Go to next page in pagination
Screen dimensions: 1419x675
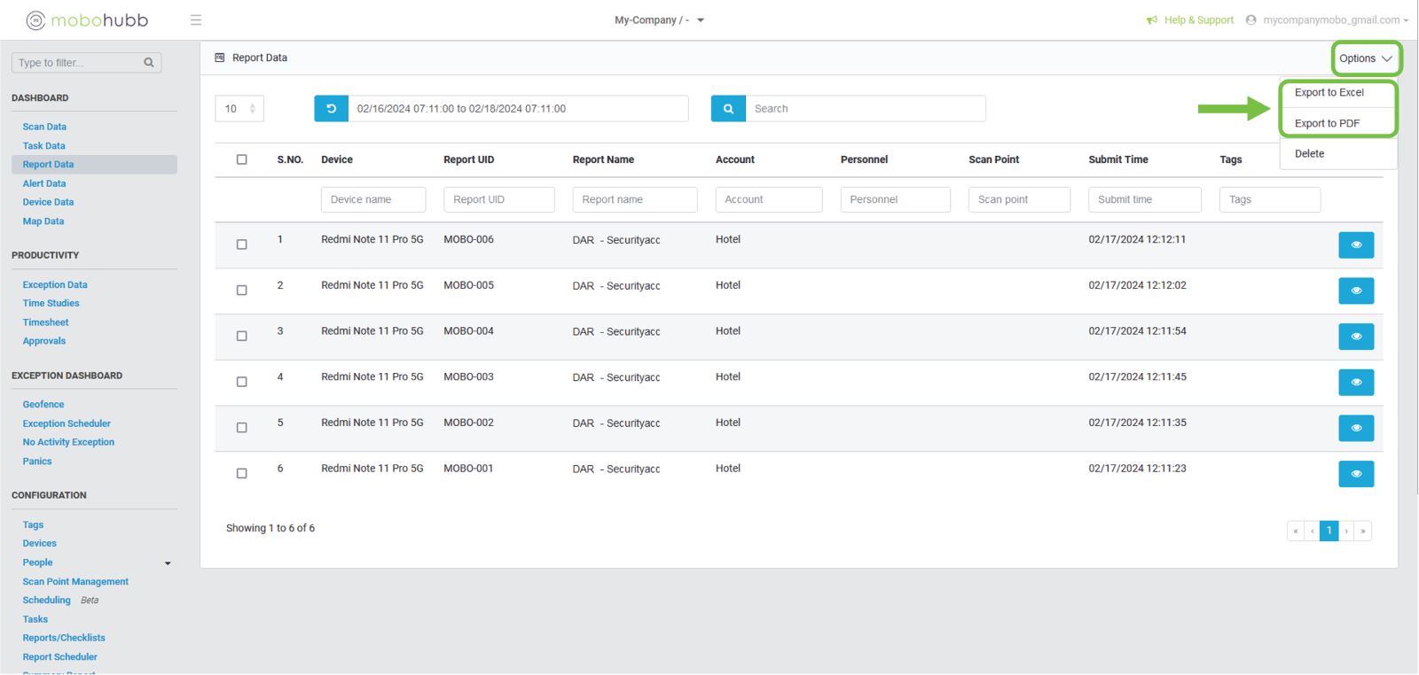point(1346,531)
